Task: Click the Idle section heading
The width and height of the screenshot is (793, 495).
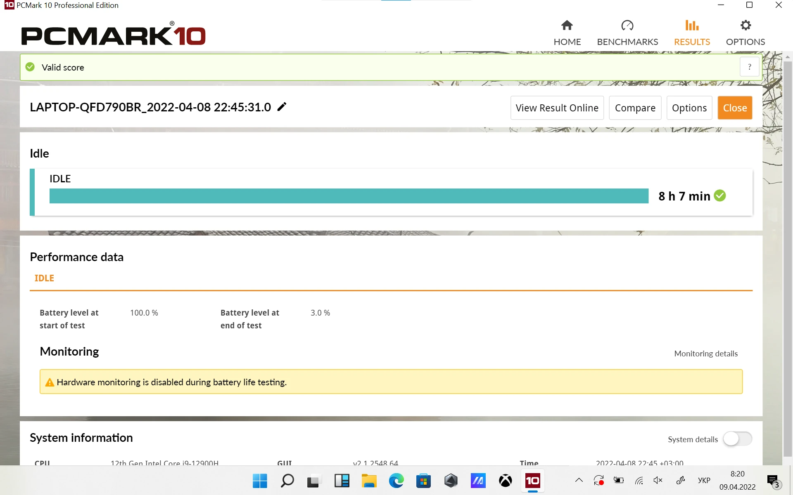Action: [39, 153]
